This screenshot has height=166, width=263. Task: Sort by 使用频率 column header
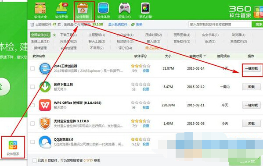[223, 56]
